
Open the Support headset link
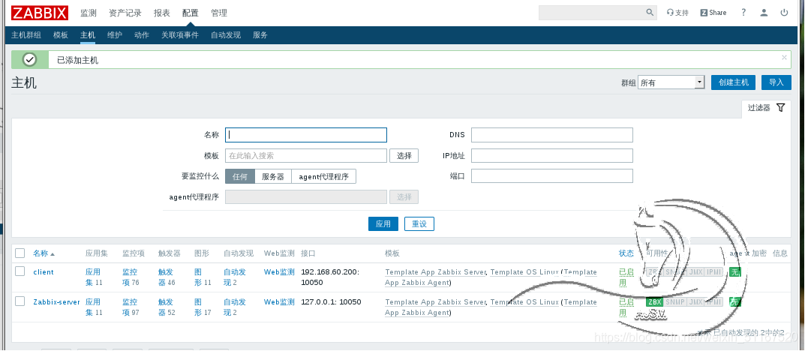tap(677, 13)
